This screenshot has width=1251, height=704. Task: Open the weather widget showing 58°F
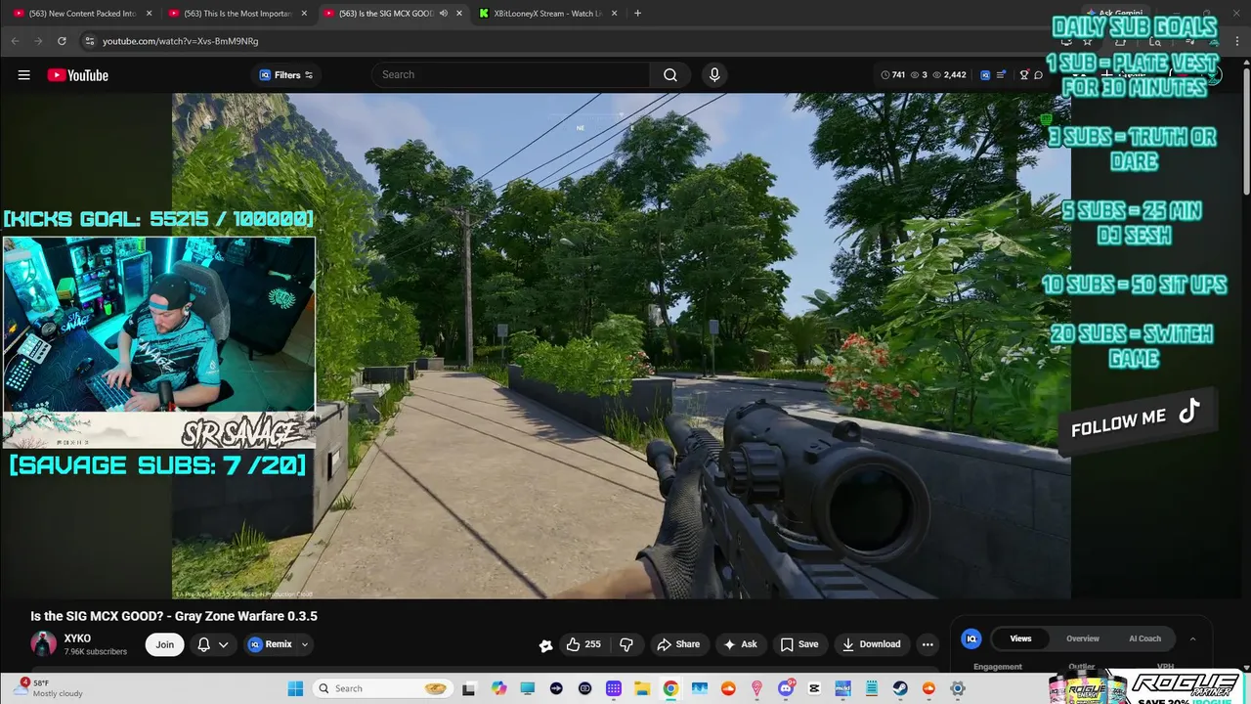pyautogui.click(x=49, y=688)
